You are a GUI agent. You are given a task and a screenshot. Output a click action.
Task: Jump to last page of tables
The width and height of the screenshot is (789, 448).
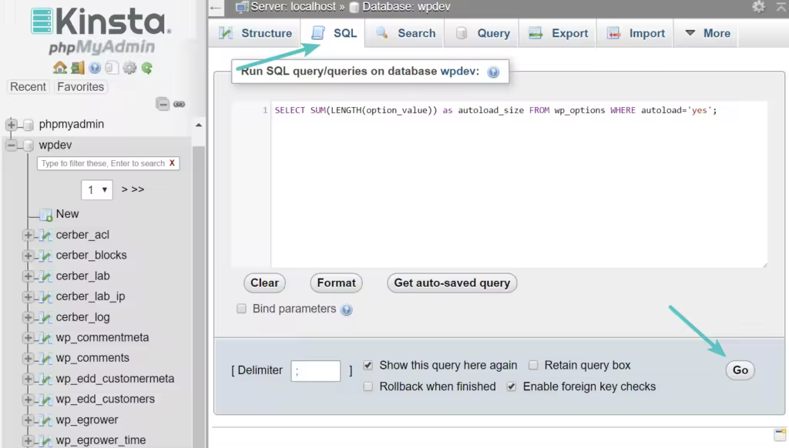point(138,189)
